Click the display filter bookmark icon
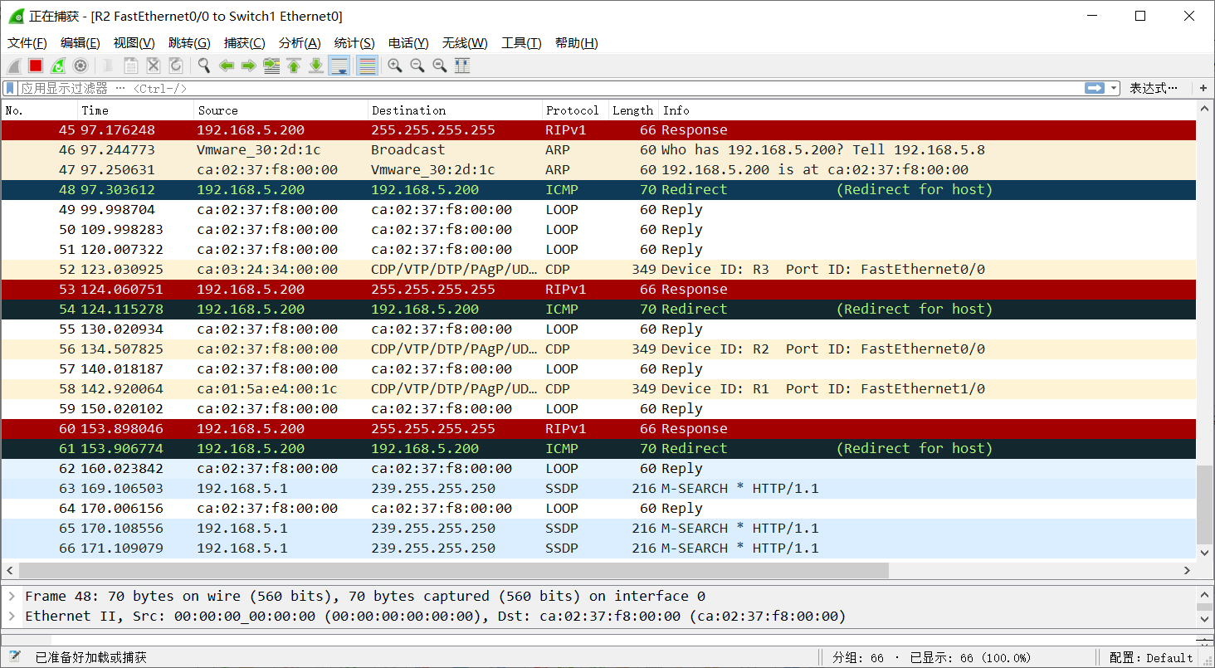Screen dimensions: 1215x668 [x=10, y=88]
